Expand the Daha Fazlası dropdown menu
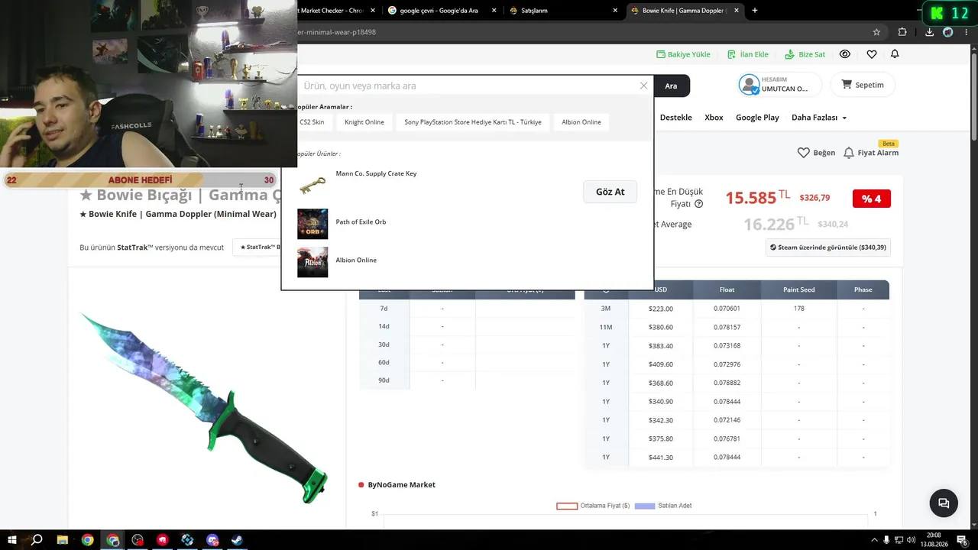 coord(819,118)
